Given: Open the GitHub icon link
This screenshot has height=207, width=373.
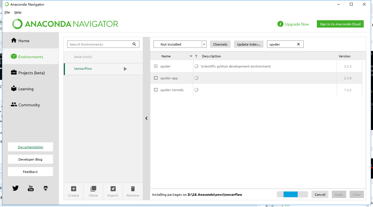Looking at the screenshot, I should click(46, 188).
